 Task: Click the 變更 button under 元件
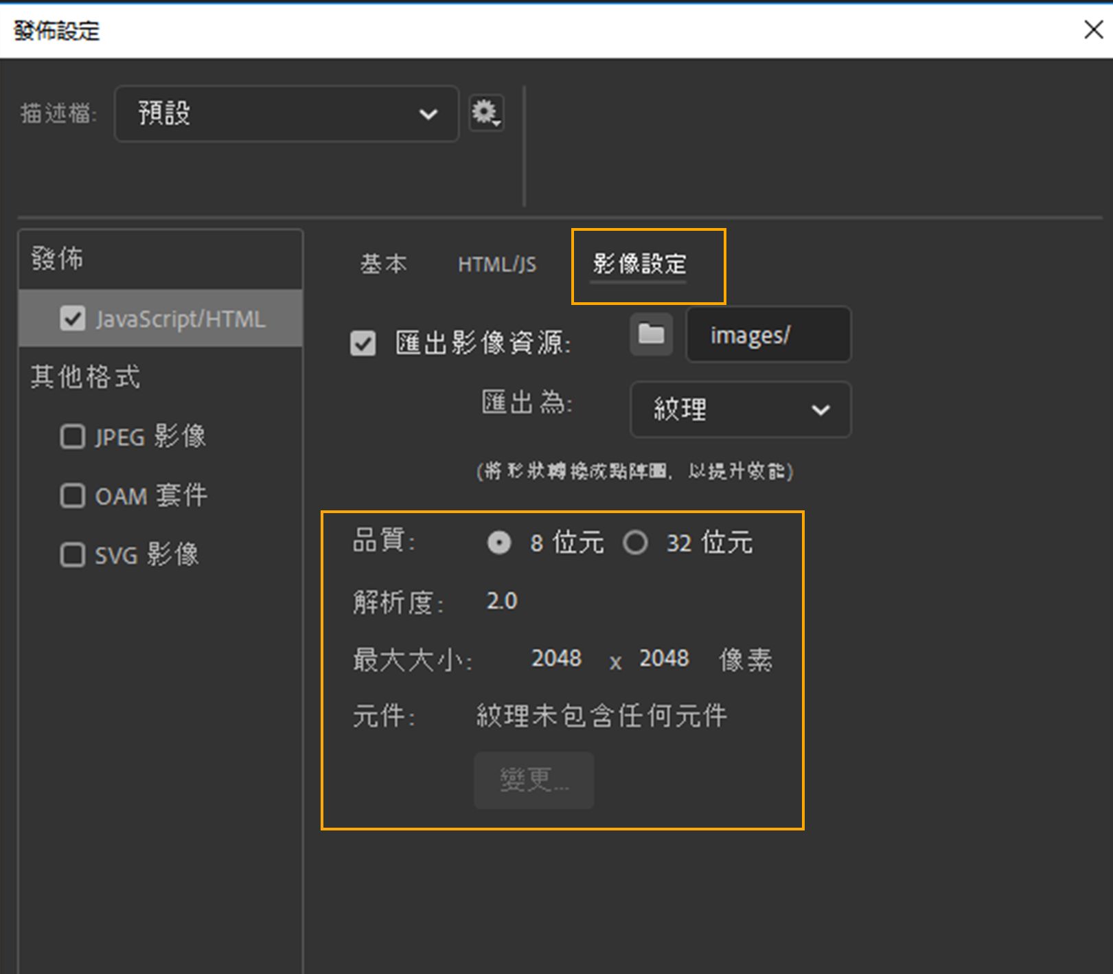[533, 780]
